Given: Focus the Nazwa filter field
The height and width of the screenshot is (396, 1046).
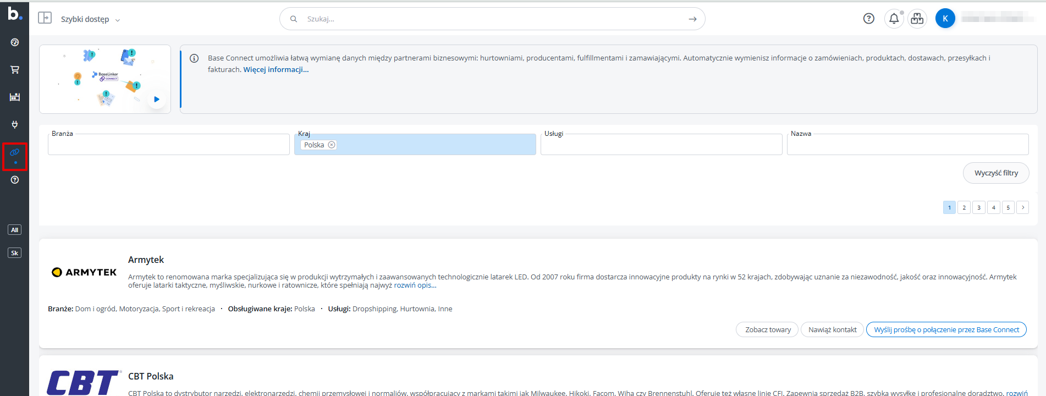Looking at the screenshot, I should (908, 145).
